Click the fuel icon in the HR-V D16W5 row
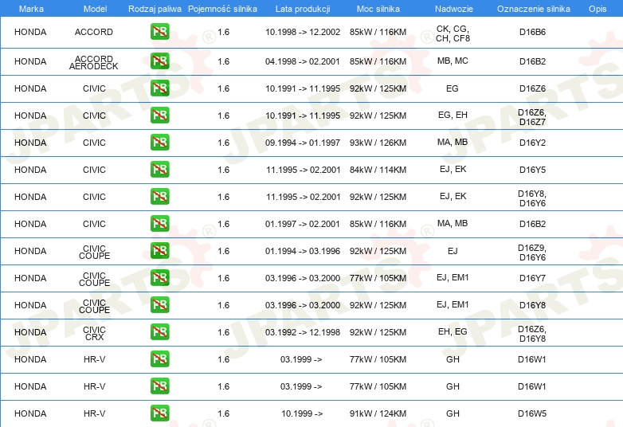Image resolution: width=623 pixels, height=427 pixels. coord(159,413)
